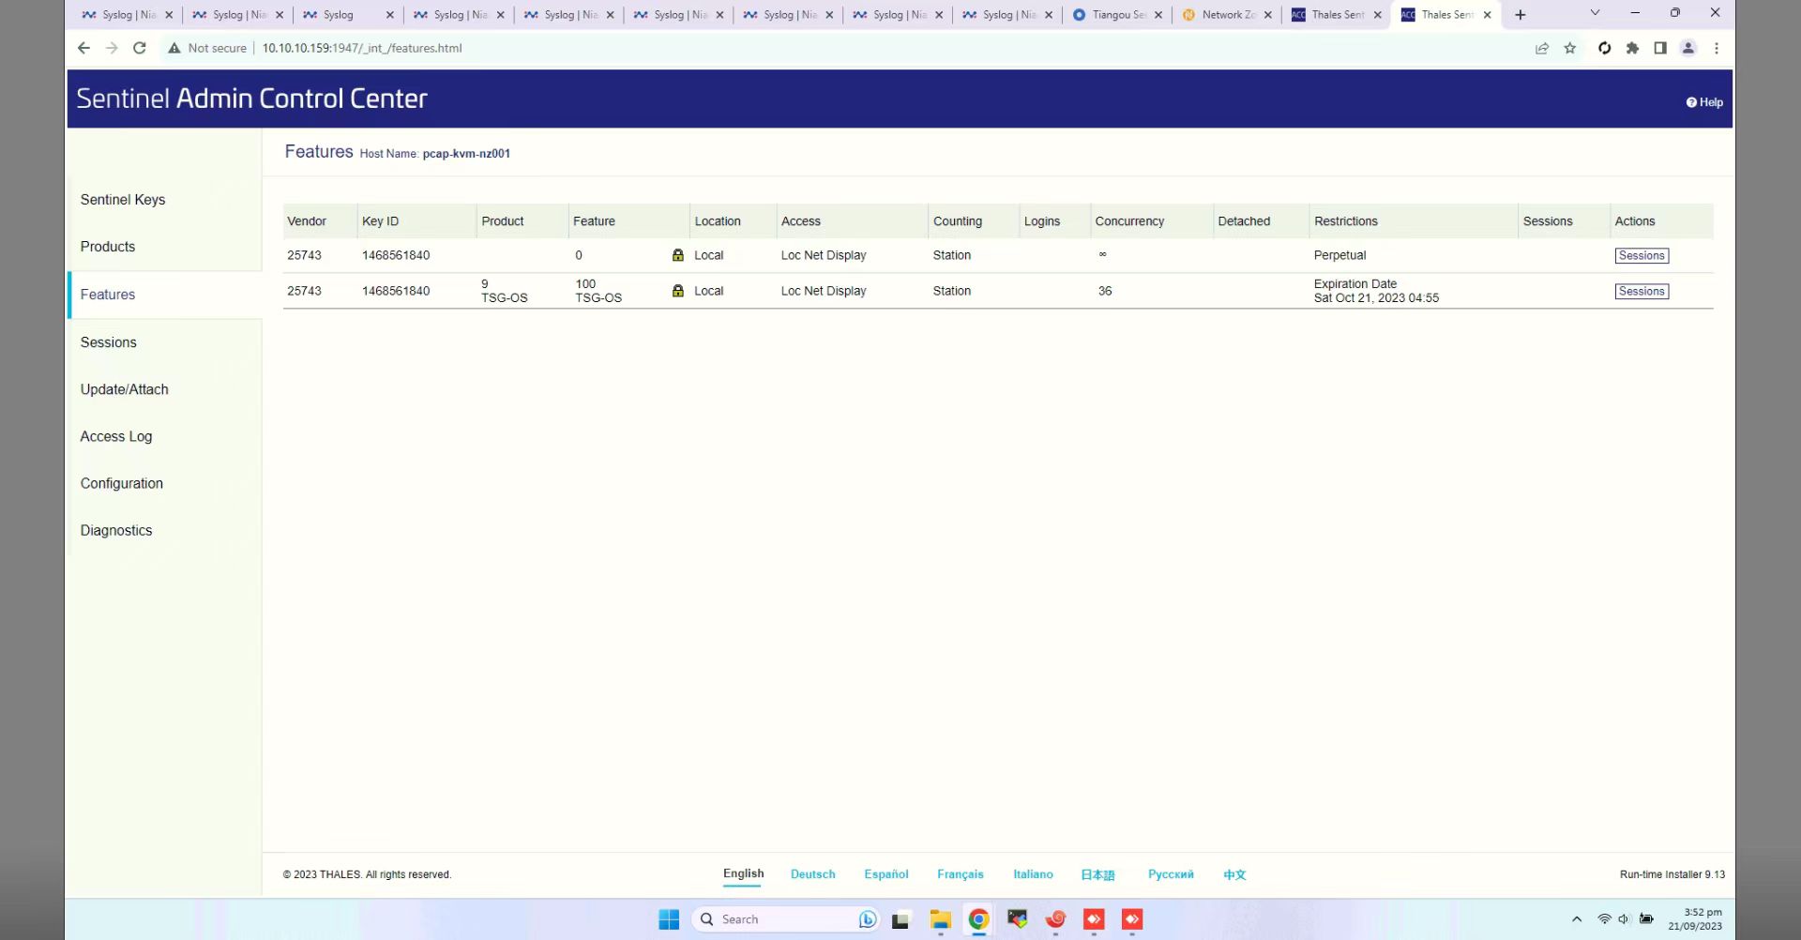Switch language to Deutsch
The image size is (1801, 940).
[x=812, y=874]
